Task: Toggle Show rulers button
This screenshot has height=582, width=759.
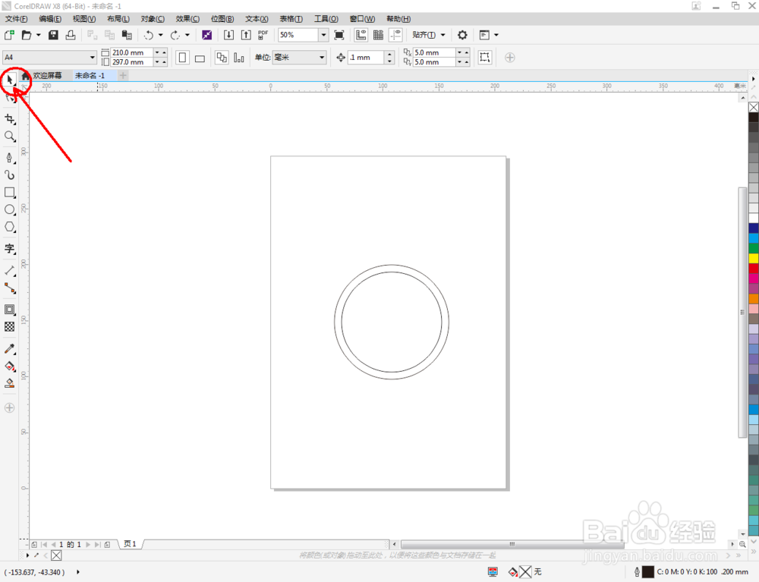Action: (361, 35)
